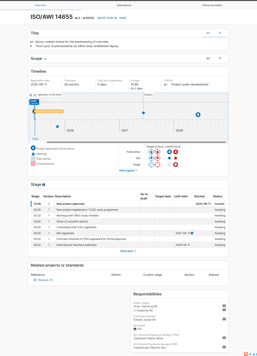This screenshot has height=356, width=257.
Task: Select the 'Working draft (WD) study initiated' row
Action: click(x=128, y=215)
